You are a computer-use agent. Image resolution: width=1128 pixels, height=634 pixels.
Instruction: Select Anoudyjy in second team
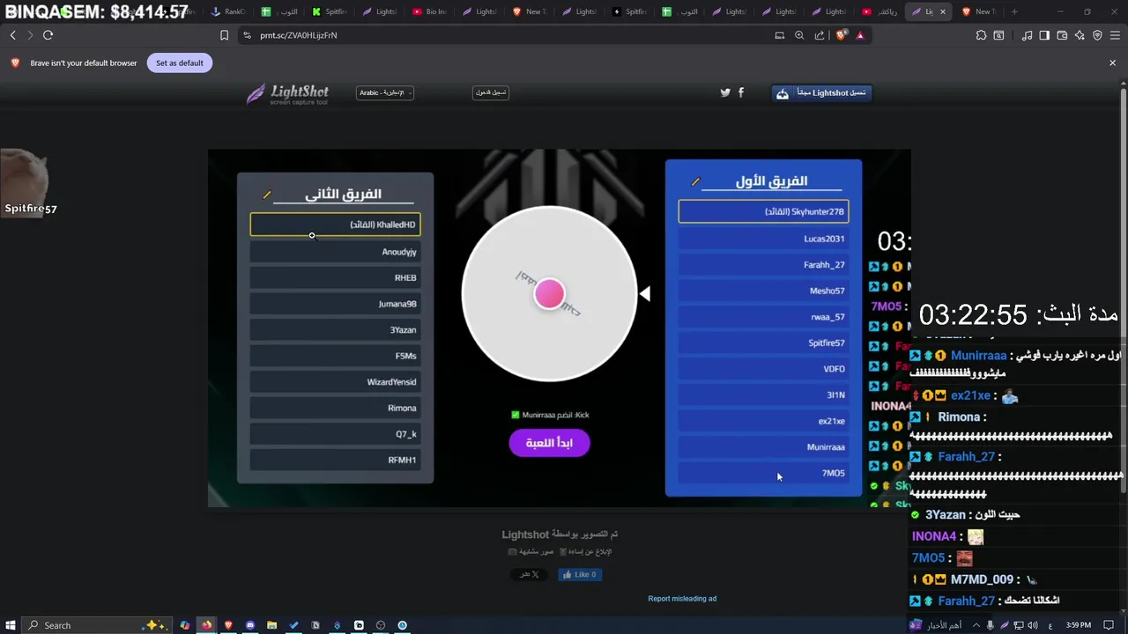[x=335, y=252]
